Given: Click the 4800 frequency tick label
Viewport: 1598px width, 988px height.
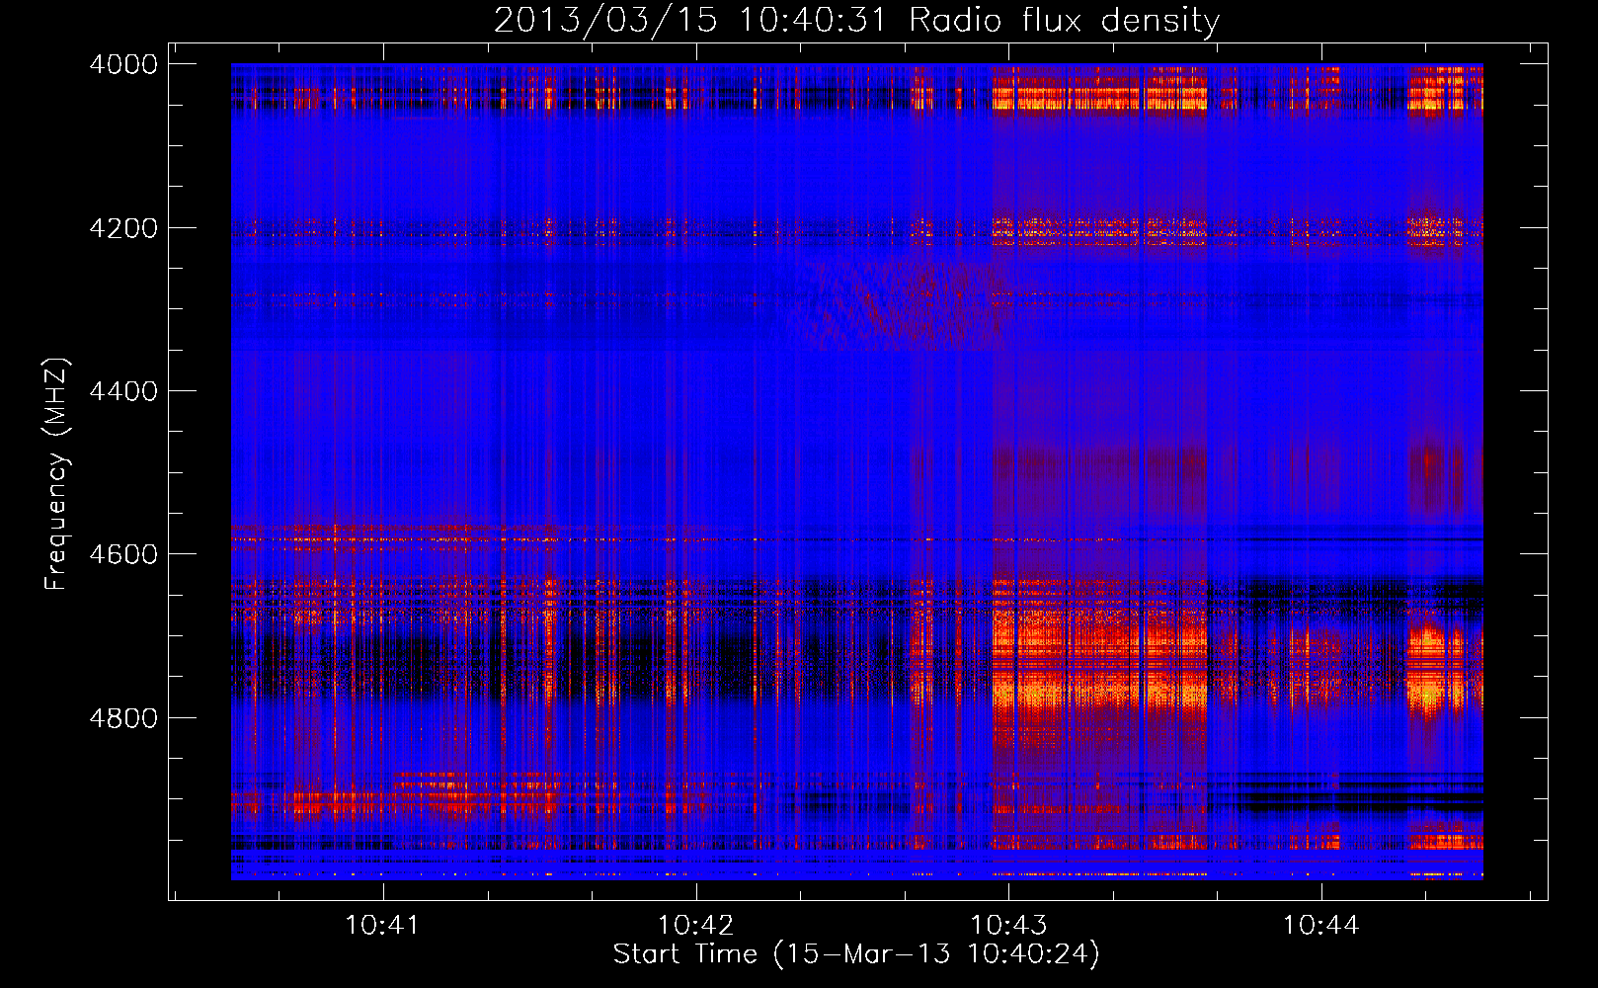Looking at the screenshot, I should 123,718.
